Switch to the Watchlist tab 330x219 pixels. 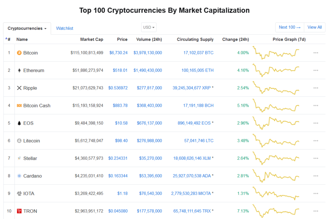point(64,28)
